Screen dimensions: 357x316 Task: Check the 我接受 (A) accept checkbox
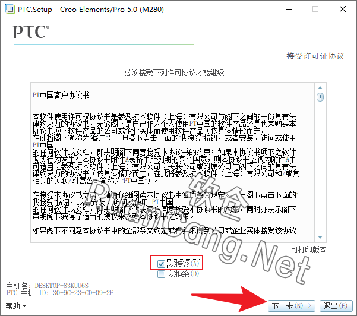click(x=162, y=263)
